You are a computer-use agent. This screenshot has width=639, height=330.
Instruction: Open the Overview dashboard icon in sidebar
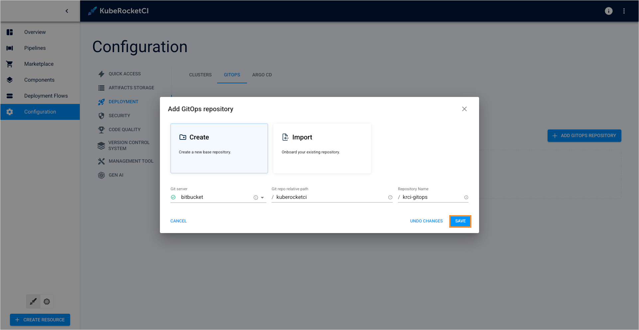tap(9, 32)
